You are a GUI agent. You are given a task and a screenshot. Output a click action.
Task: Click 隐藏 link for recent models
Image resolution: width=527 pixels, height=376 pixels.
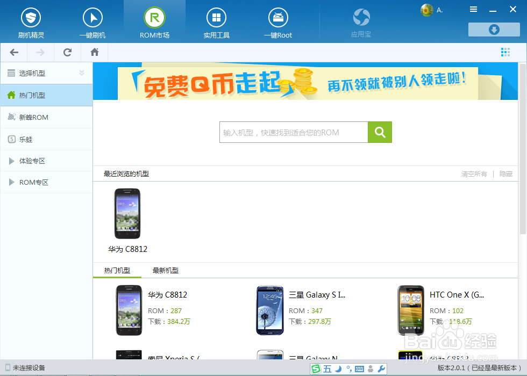506,174
